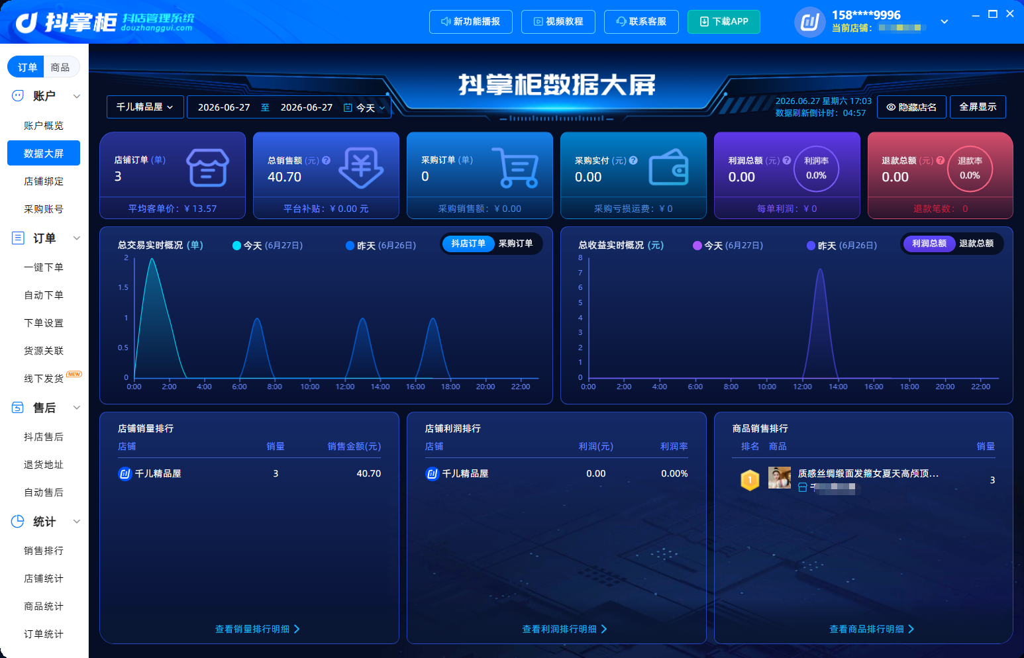Click the 千儿精品屋 shop icon in sales ranking
The image size is (1024, 658).
[x=125, y=473]
